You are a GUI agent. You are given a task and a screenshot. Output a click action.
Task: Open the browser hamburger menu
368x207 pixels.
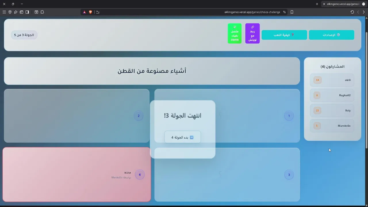click(x=4, y=12)
